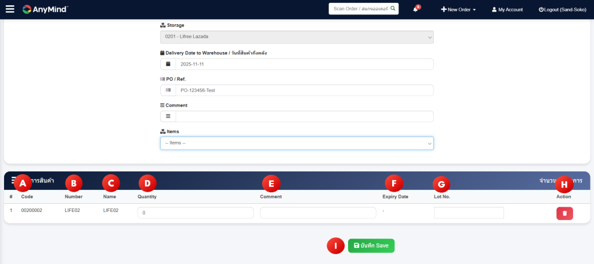Click the PO / Ref. text field
The image size is (594, 264).
(304, 90)
